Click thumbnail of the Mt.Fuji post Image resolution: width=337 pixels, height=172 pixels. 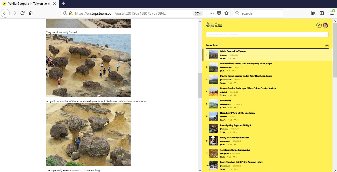pyautogui.click(x=214, y=116)
